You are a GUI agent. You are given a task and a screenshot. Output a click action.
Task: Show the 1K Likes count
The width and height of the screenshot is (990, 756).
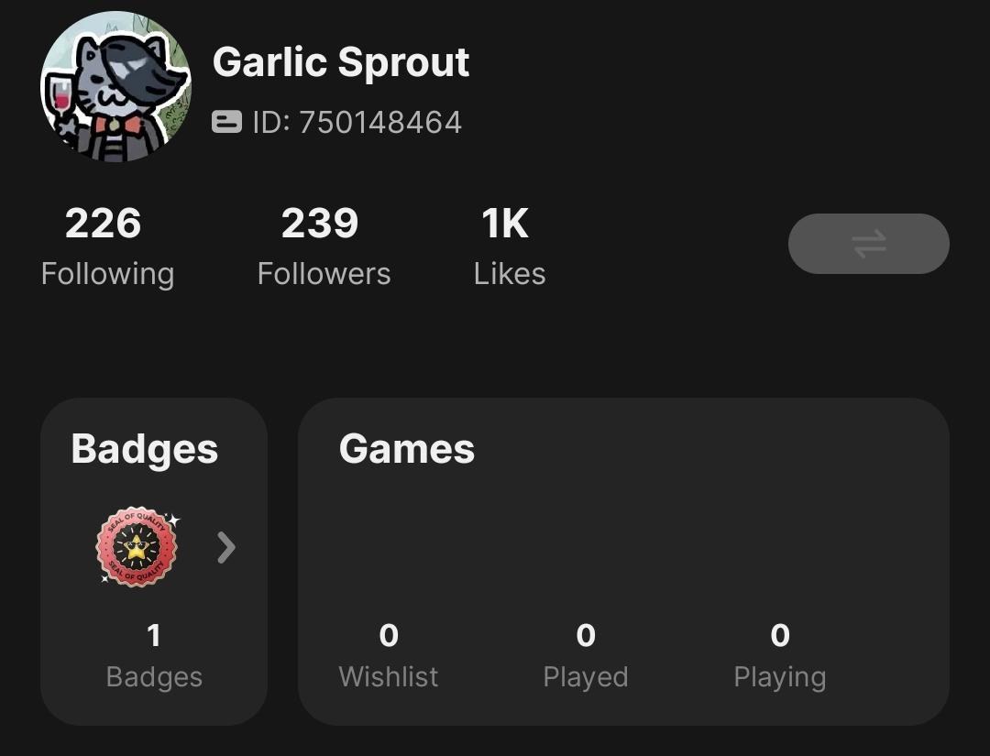click(505, 225)
